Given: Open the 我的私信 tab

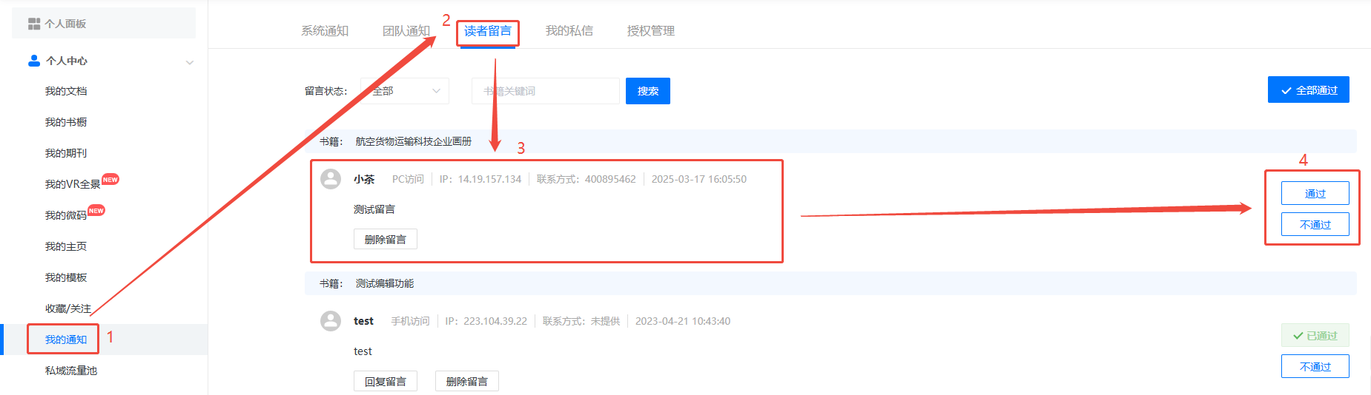Looking at the screenshot, I should point(569,31).
